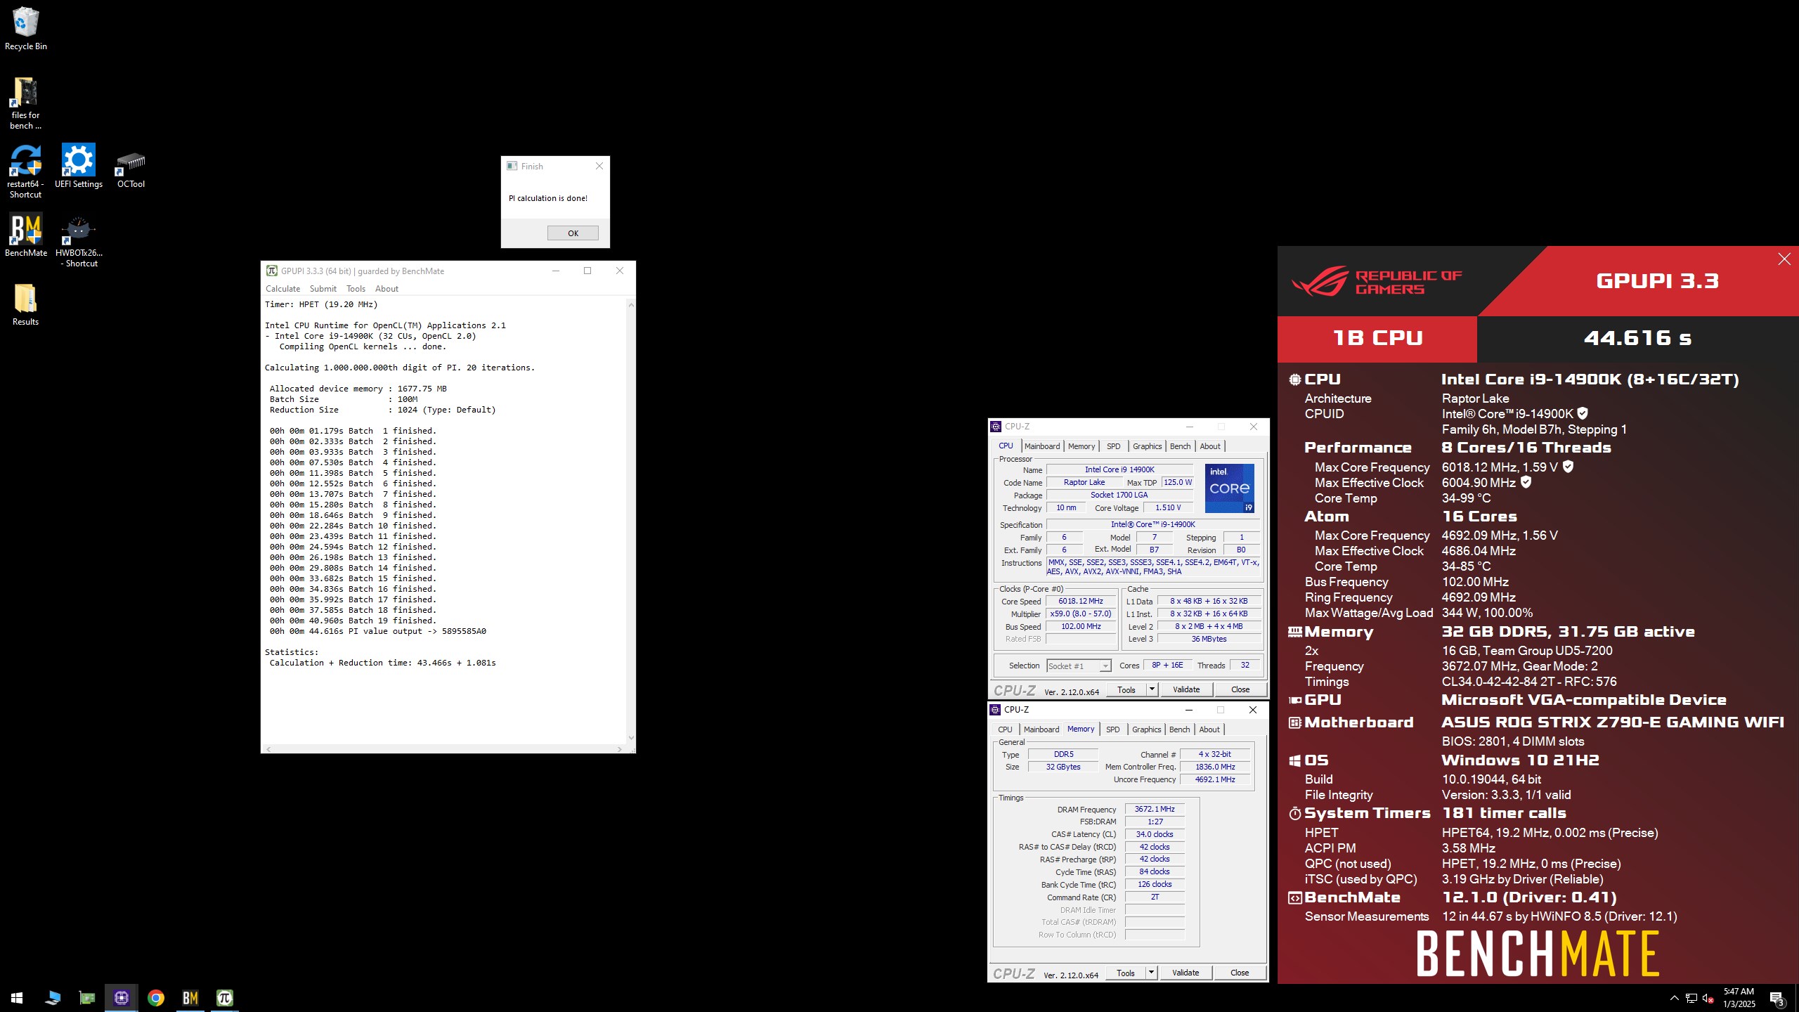Close the Finish dialog

click(x=599, y=166)
